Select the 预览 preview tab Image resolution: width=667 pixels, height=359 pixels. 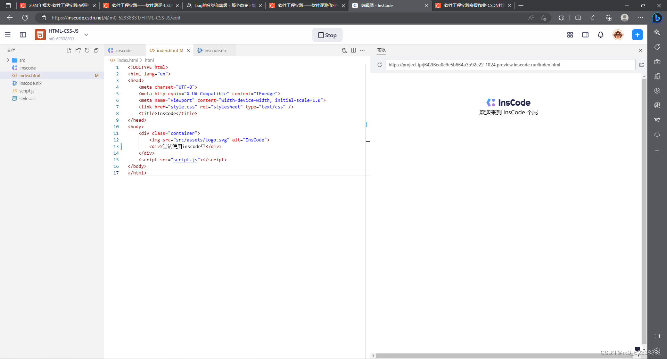coord(381,50)
